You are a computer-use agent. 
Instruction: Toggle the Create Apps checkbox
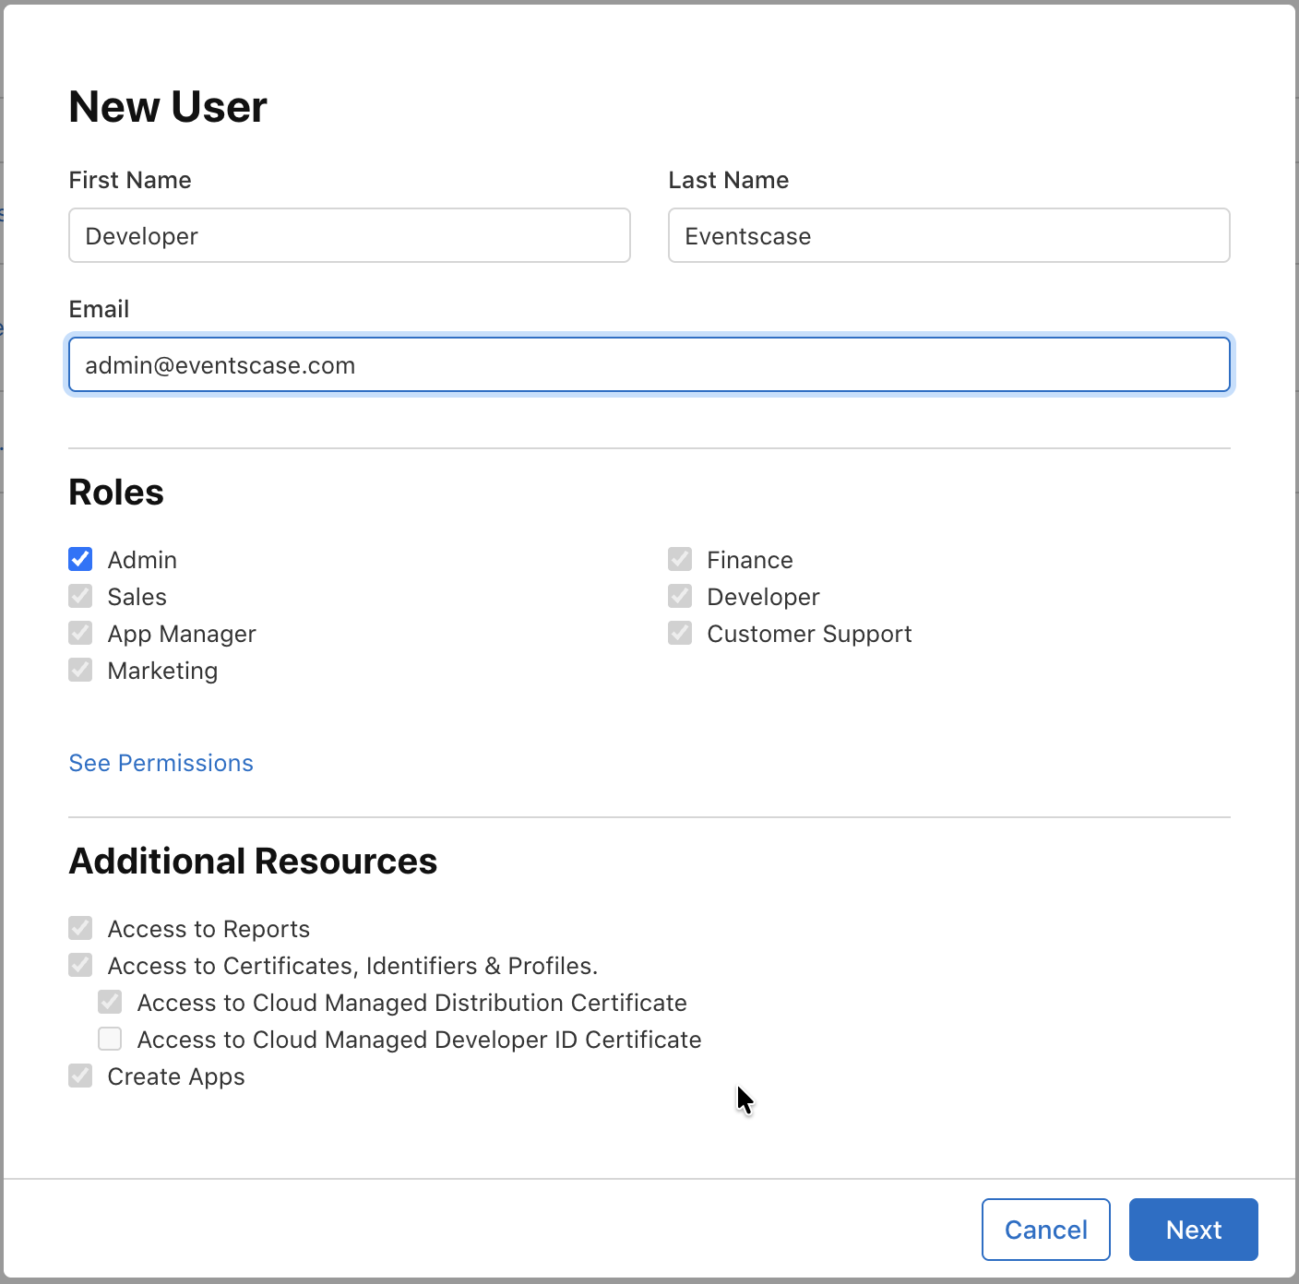tap(80, 1076)
